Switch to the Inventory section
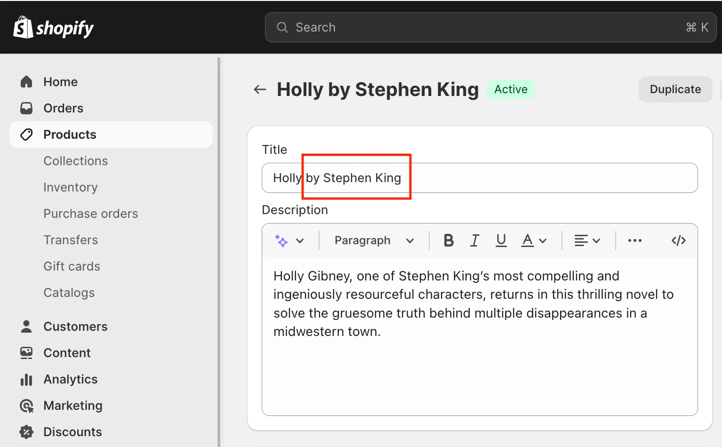Image resolution: width=722 pixels, height=447 pixels. [70, 187]
